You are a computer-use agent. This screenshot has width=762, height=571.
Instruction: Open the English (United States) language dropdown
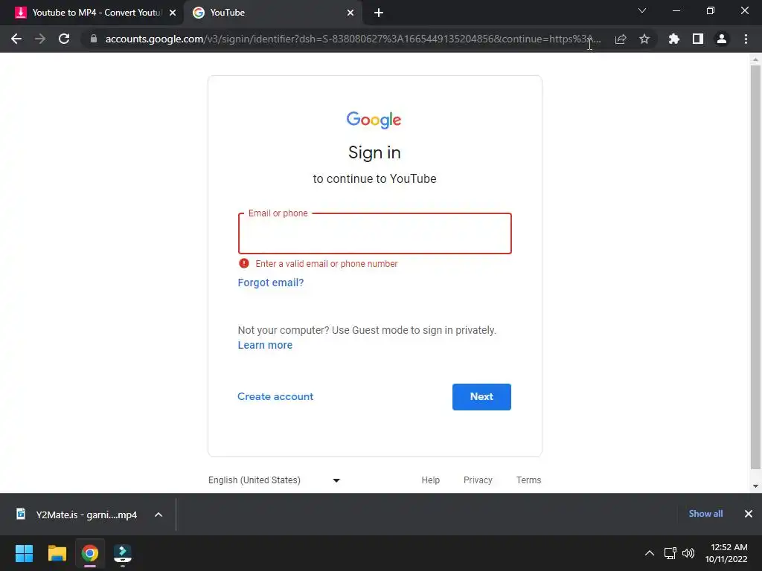pyautogui.click(x=274, y=480)
